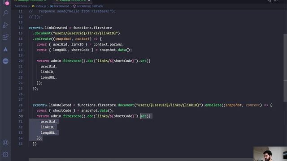Click '.onCreate' on line 16
The width and height of the screenshot is (287, 161).
click(42, 39)
